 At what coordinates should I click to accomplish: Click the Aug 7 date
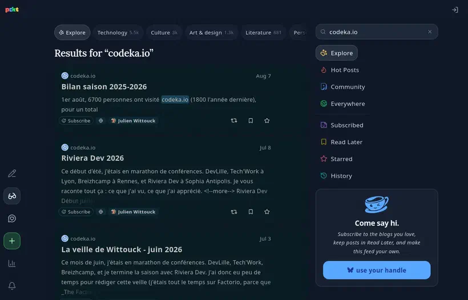pyautogui.click(x=263, y=76)
